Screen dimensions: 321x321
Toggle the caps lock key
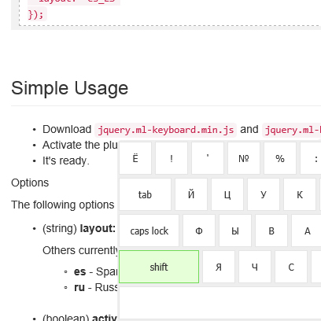(149, 231)
